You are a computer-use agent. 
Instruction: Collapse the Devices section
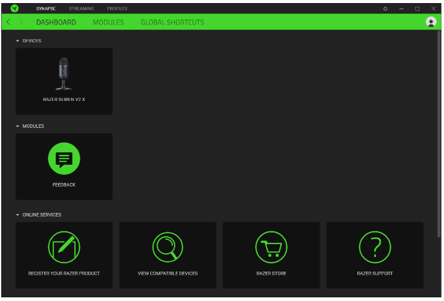click(18, 41)
